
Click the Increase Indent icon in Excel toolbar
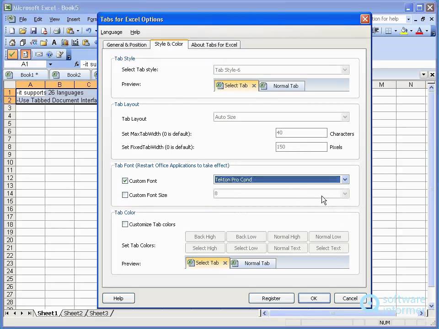click(375, 31)
